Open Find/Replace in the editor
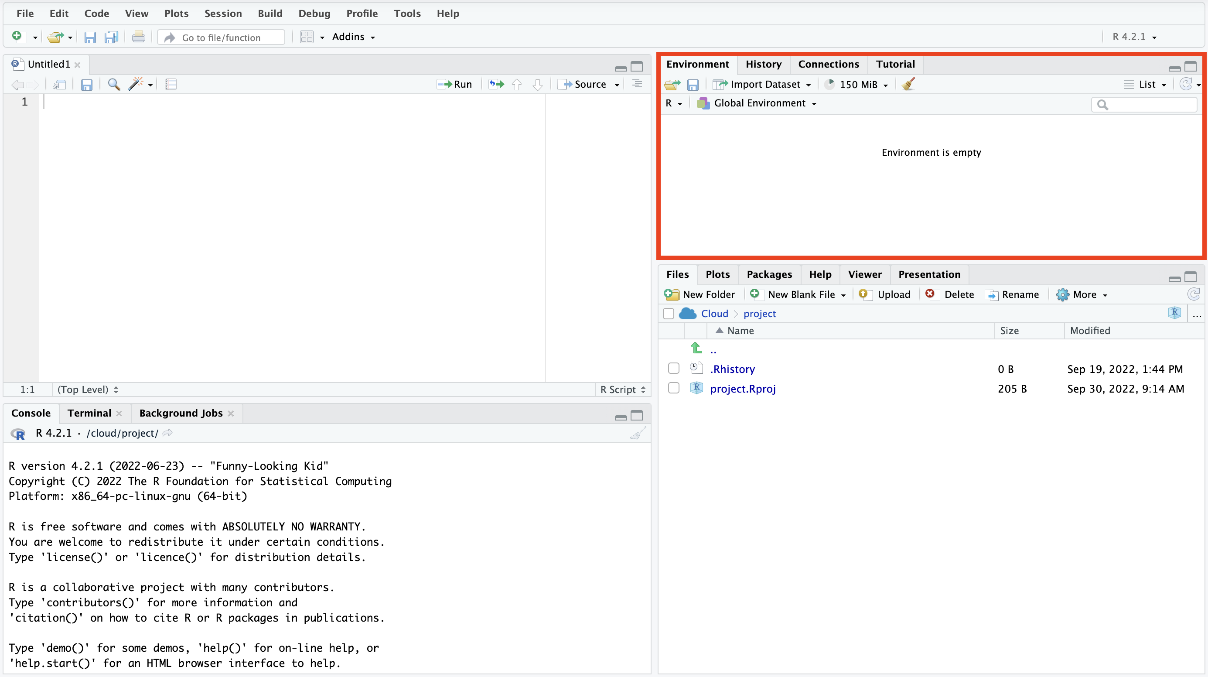 (x=113, y=85)
